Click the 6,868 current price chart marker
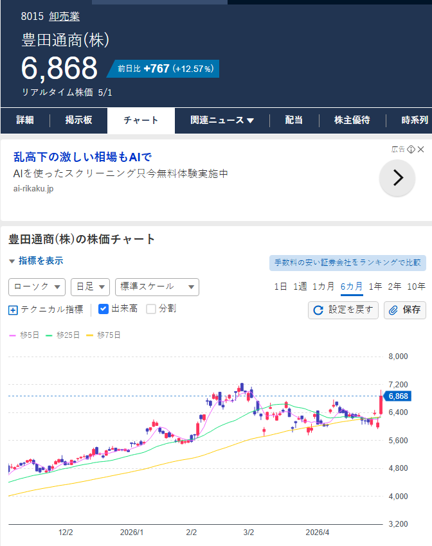Image resolution: width=432 pixels, height=546 pixels. 397,396
